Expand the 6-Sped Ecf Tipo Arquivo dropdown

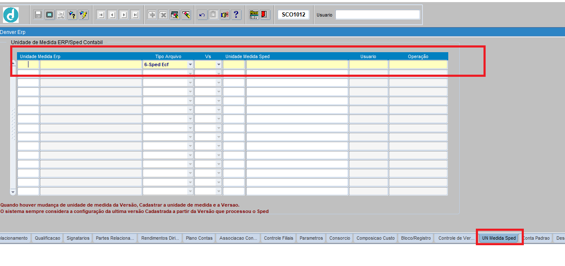click(190, 64)
